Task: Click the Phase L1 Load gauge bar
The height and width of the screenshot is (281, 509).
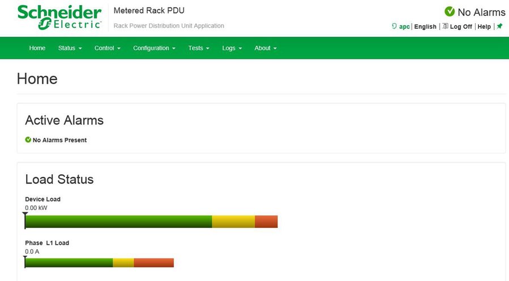Action: tap(99, 262)
